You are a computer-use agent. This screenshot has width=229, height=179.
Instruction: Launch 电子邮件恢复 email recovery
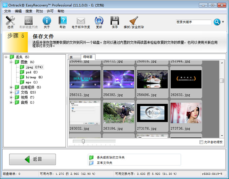[x=81, y=22]
